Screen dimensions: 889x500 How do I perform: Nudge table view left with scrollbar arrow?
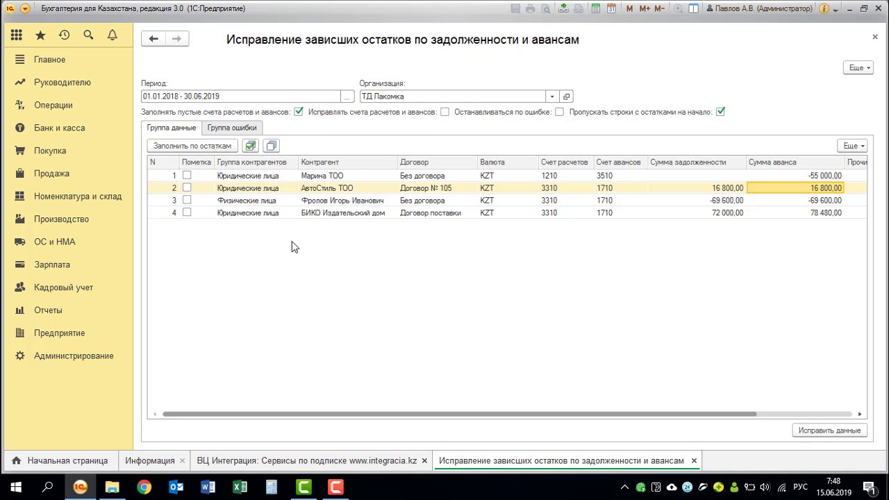[154, 415]
